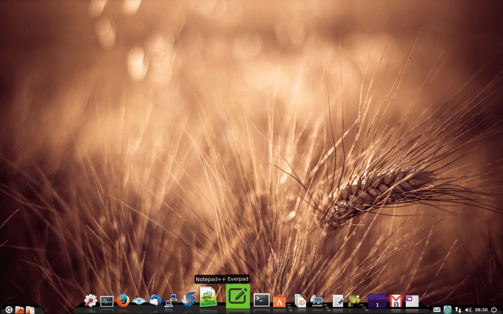The height and width of the screenshot is (314, 503).
Task: Open the workspace switcher in the dock
Action: pyautogui.click(x=412, y=301)
